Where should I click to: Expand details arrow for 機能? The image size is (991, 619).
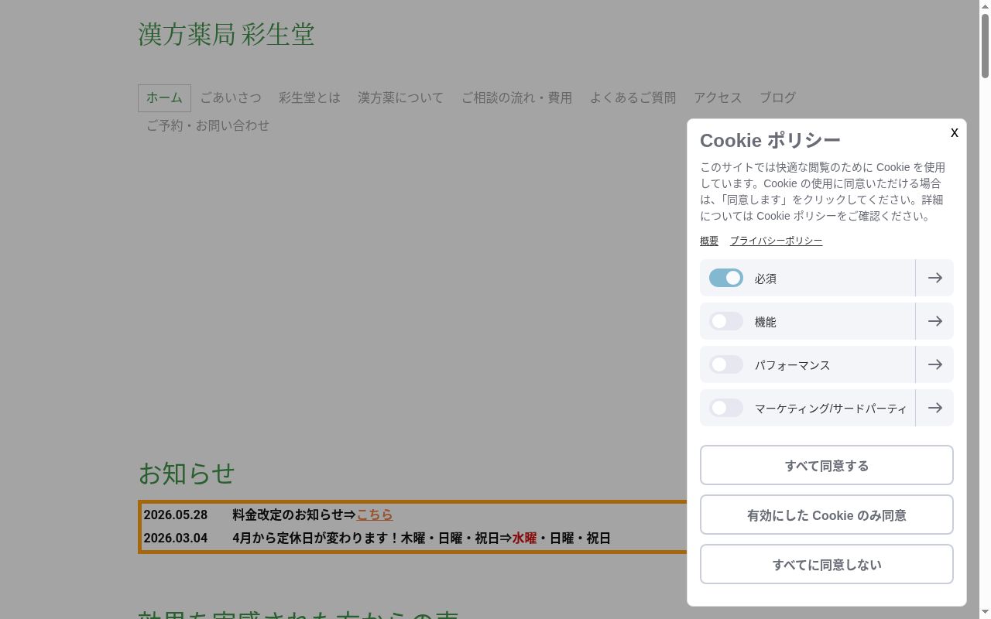pyautogui.click(x=934, y=321)
